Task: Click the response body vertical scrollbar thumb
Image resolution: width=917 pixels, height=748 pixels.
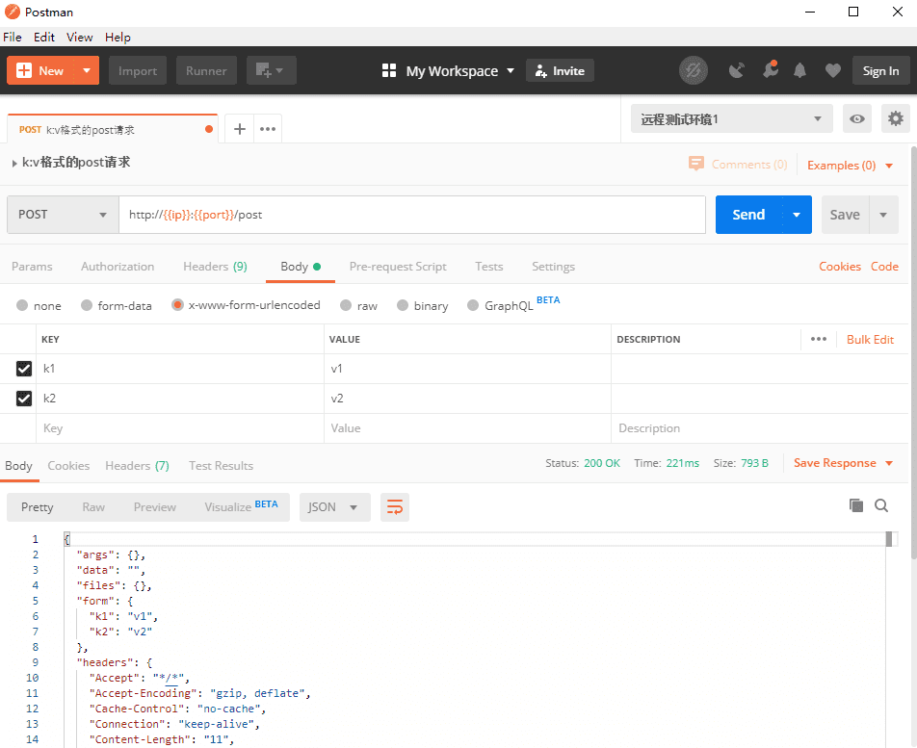Action: pos(889,539)
